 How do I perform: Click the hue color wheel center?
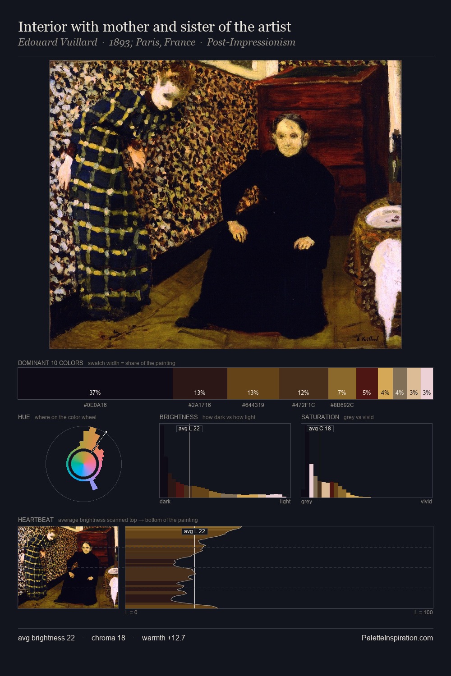coord(83,464)
